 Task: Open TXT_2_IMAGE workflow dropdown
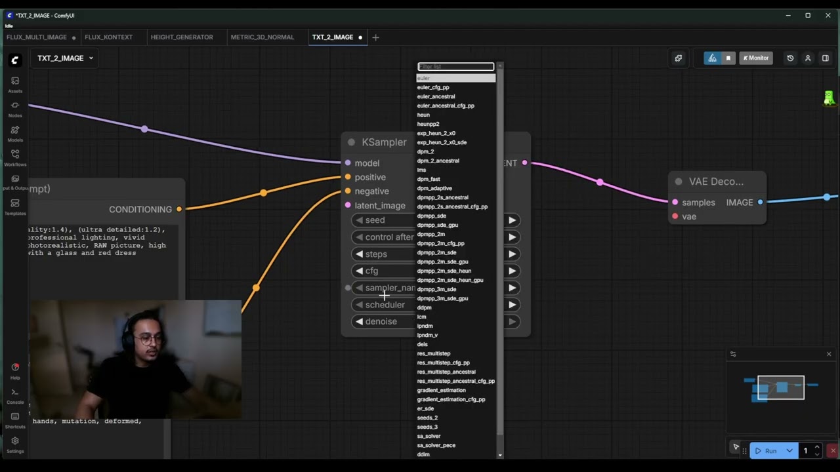point(65,58)
